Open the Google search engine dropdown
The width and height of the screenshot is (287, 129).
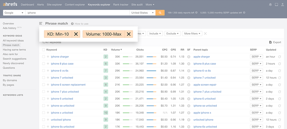click(x=14, y=13)
